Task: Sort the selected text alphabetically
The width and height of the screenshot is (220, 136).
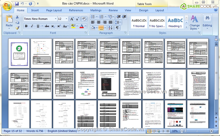Action: click(111, 28)
